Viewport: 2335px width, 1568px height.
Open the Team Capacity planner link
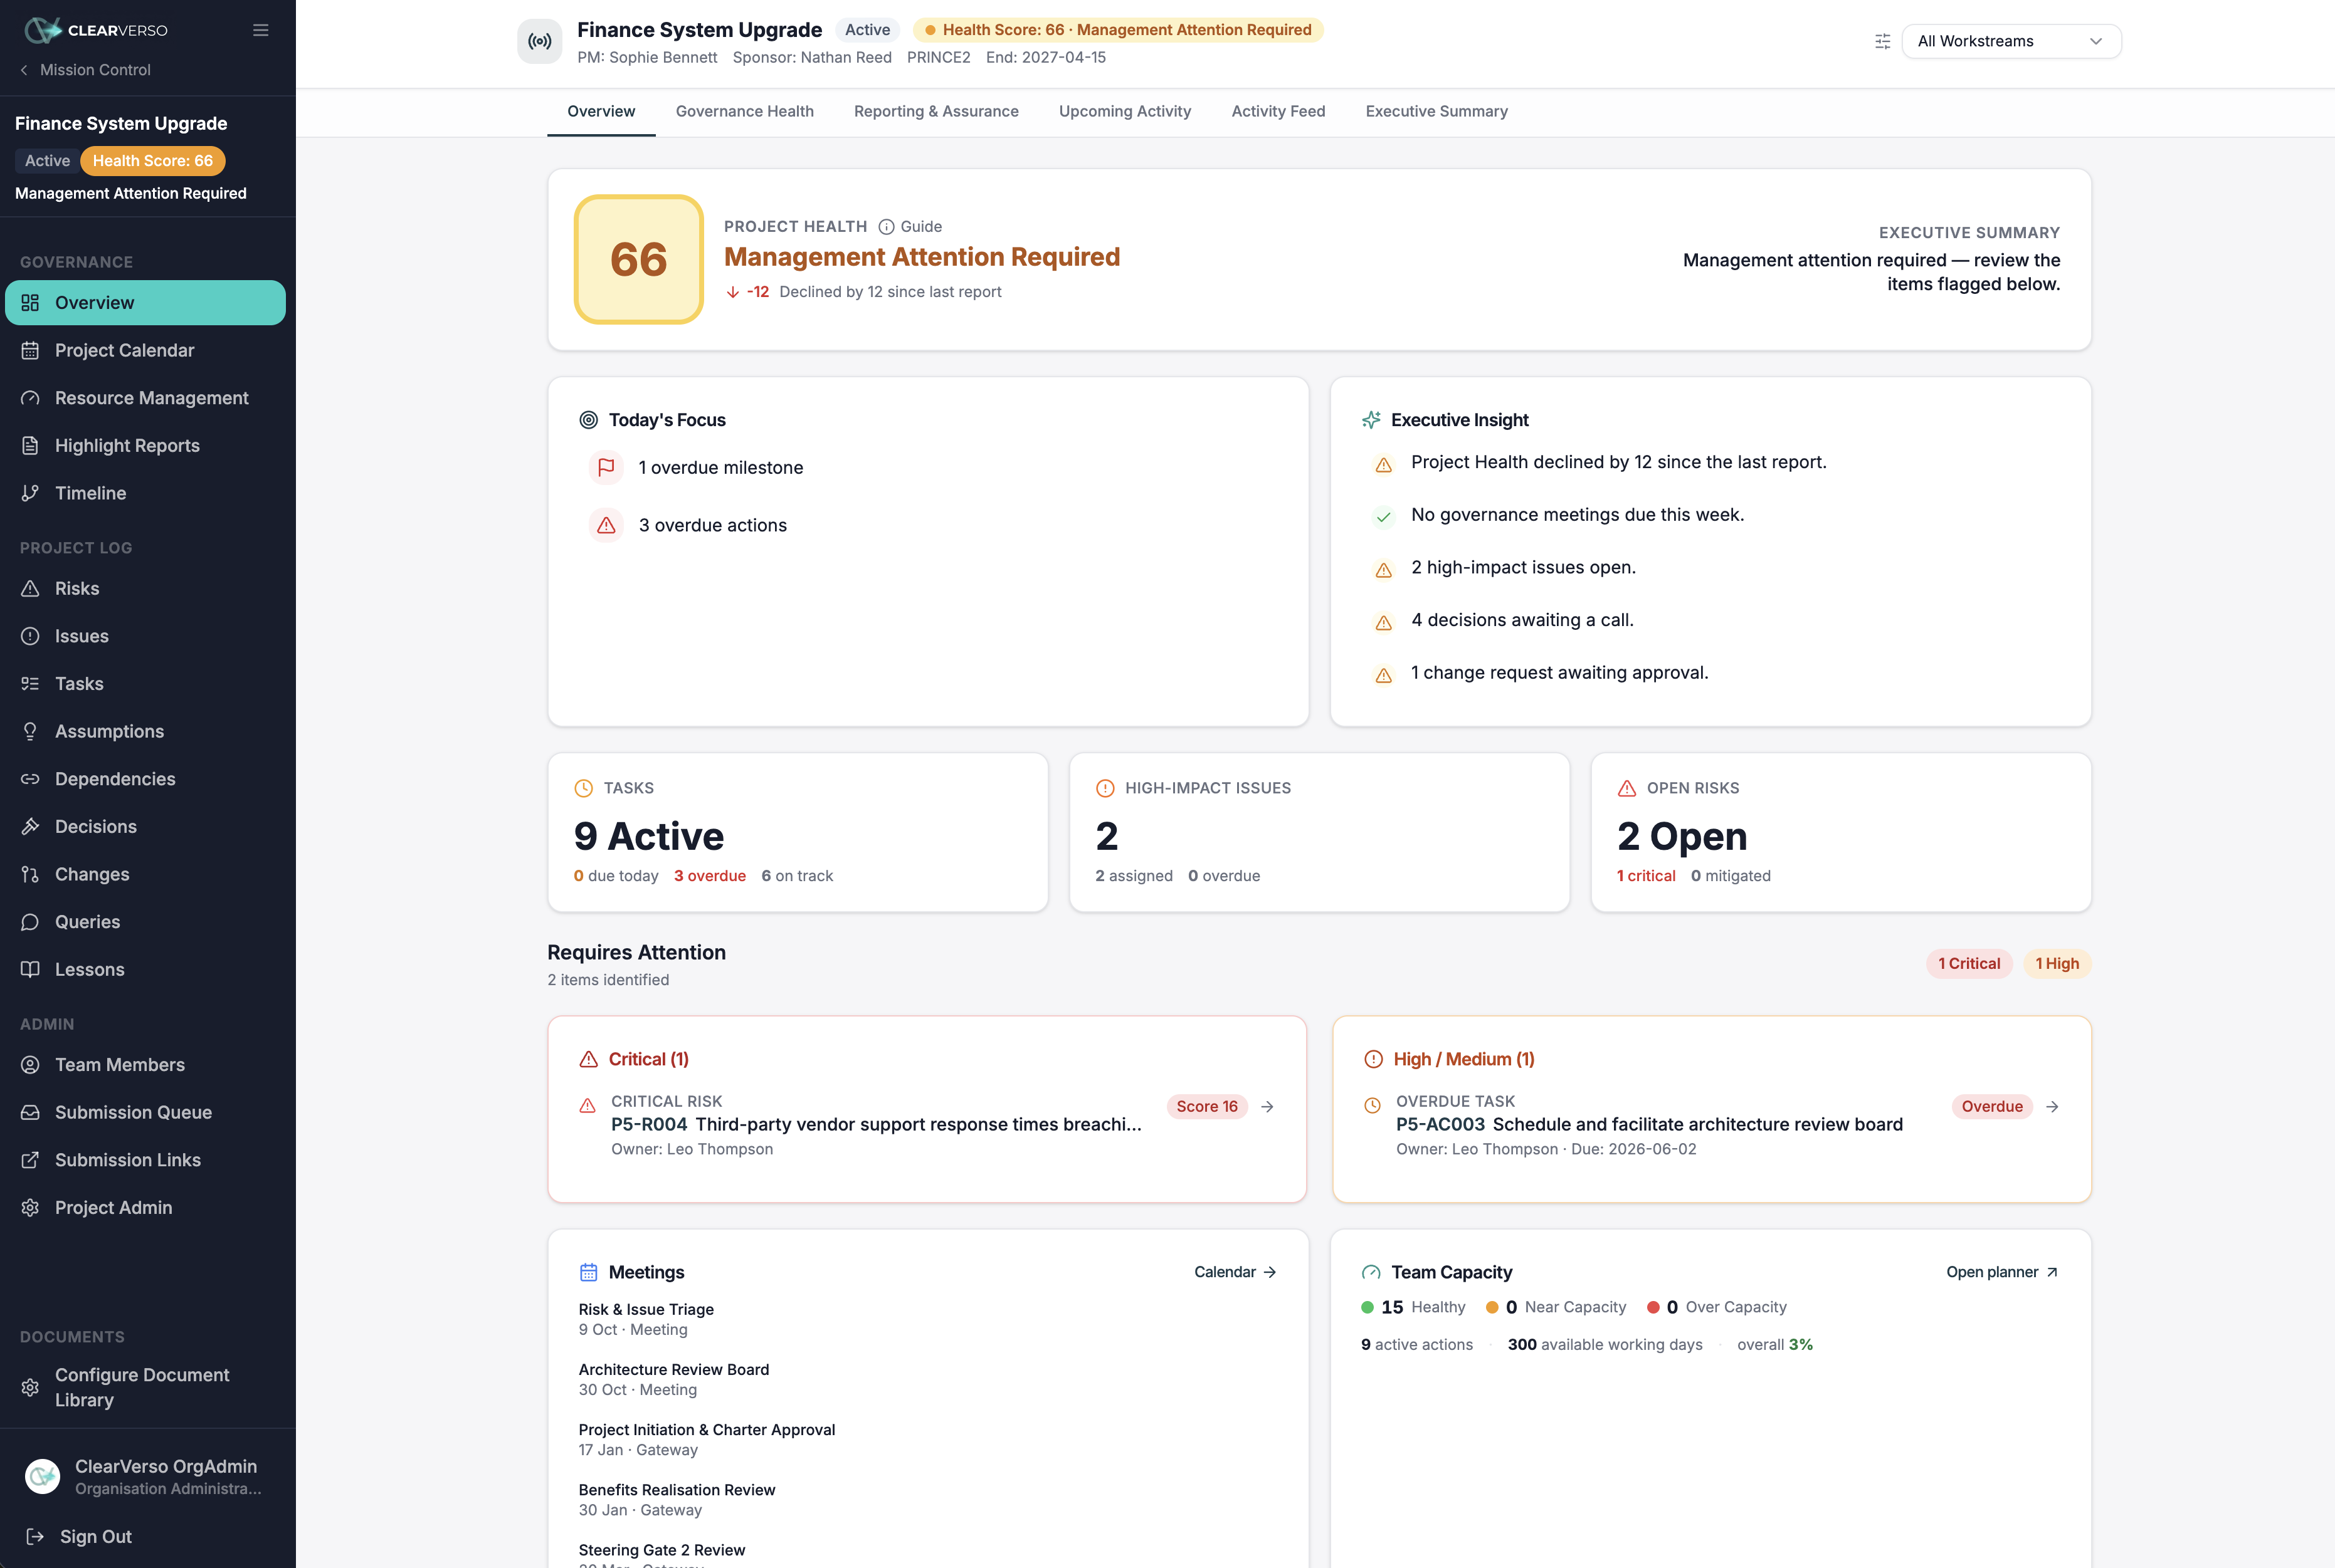click(2002, 1272)
